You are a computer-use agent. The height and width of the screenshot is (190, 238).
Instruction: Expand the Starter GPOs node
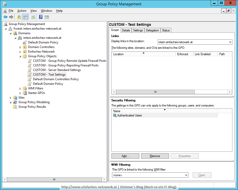click(x=20, y=93)
